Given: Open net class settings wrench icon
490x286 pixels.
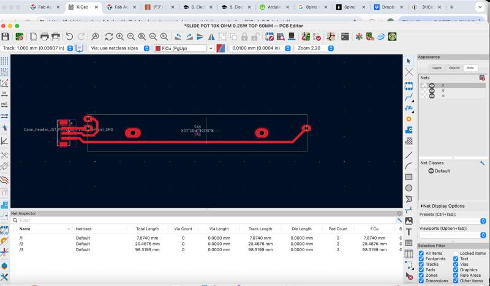Looking at the screenshot, I should (x=482, y=163).
